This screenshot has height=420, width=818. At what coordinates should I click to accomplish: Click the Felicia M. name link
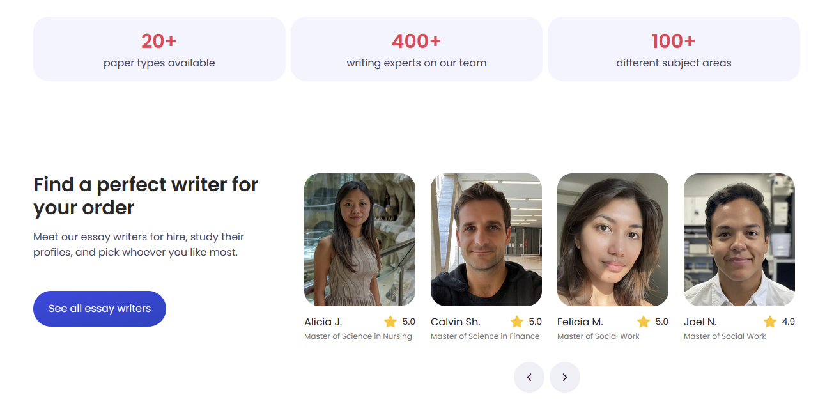pyautogui.click(x=580, y=322)
